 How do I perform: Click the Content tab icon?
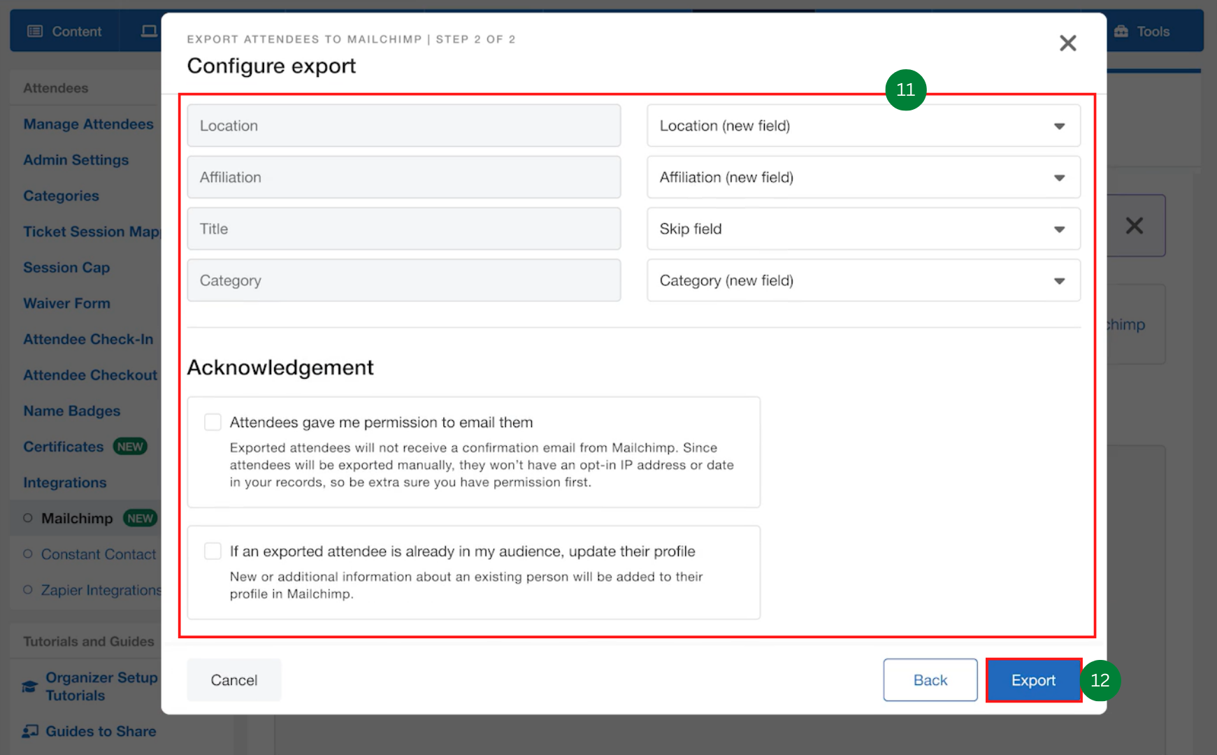click(x=35, y=31)
